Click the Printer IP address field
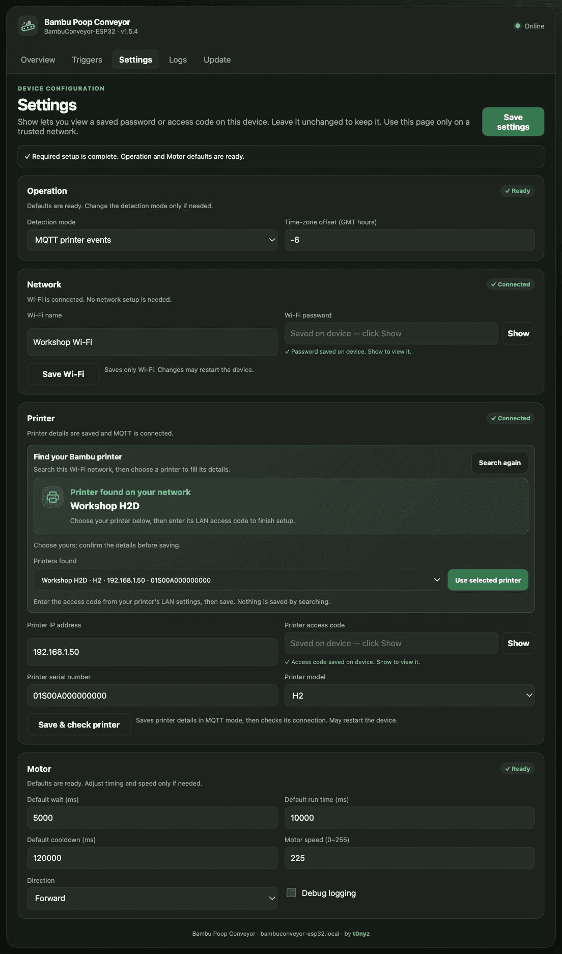Image resolution: width=562 pixels, height=954 pixels. 152,652
